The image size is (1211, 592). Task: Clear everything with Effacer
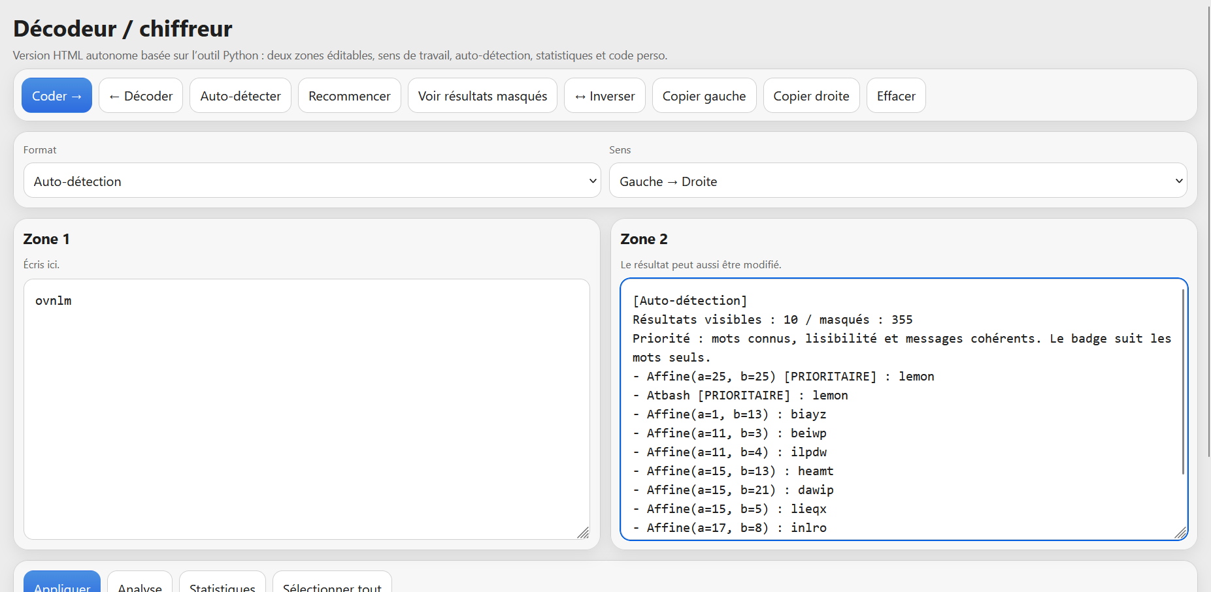pyautogui.click(x=896, y=95)
